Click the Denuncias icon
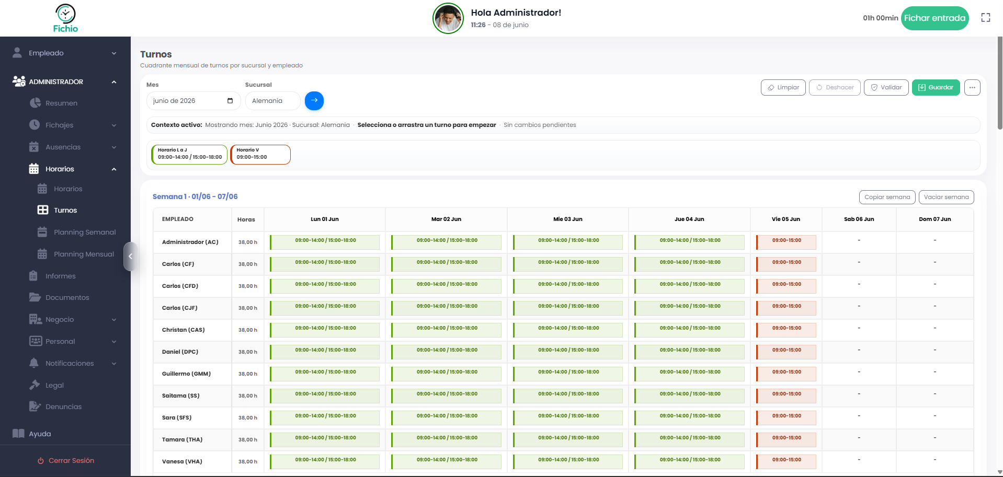The height and width of the screenshot is (477, 1003). coord(35,406)
